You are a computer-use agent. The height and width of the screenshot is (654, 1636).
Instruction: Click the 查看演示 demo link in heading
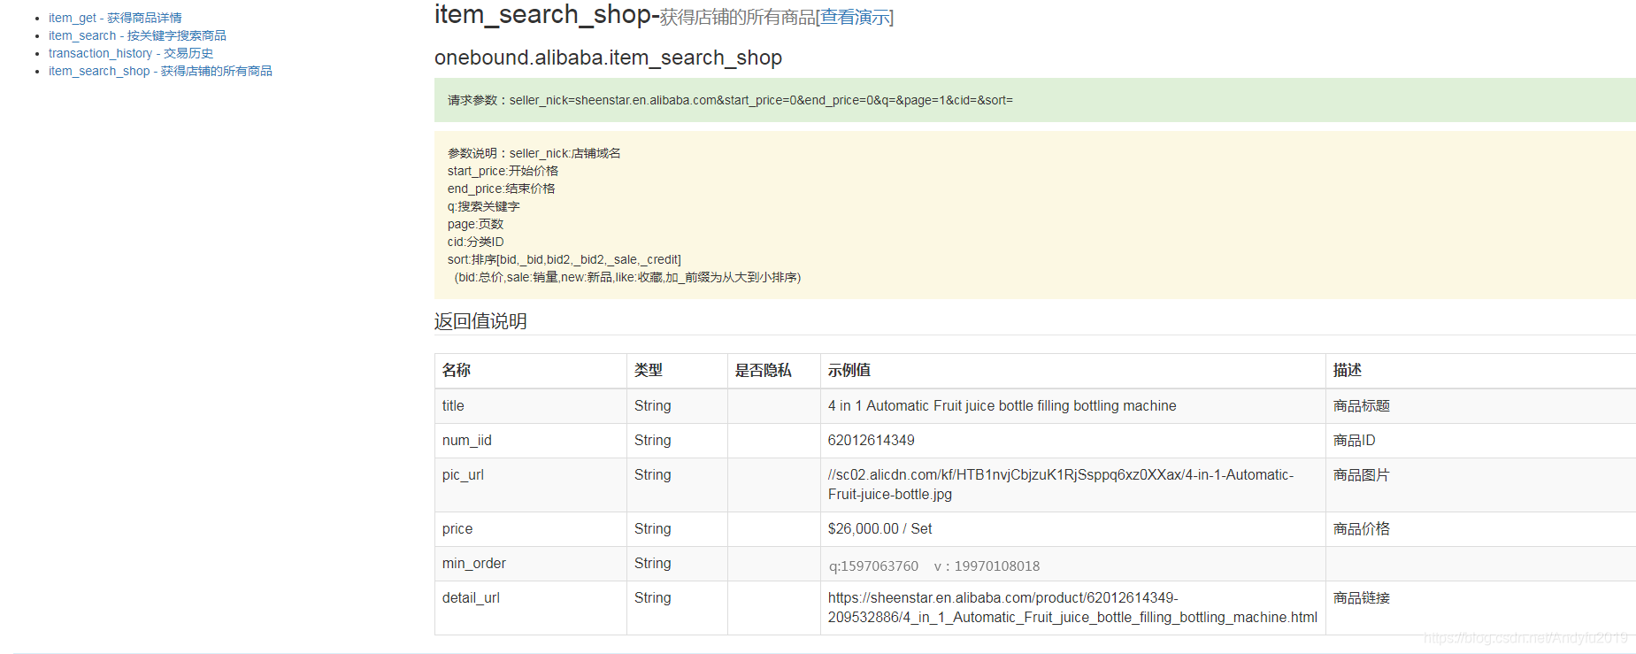(855, 17)
